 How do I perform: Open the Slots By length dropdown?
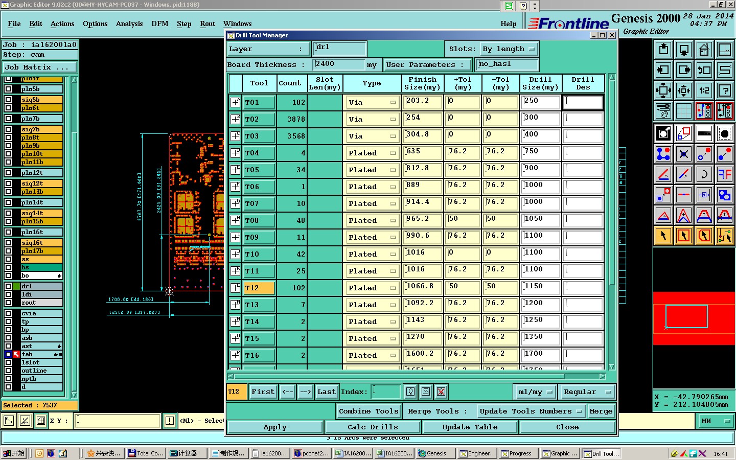point(509,49)
